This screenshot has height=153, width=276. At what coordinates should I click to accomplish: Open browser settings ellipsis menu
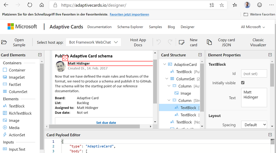pyautogui.click(x=271, y=5)
